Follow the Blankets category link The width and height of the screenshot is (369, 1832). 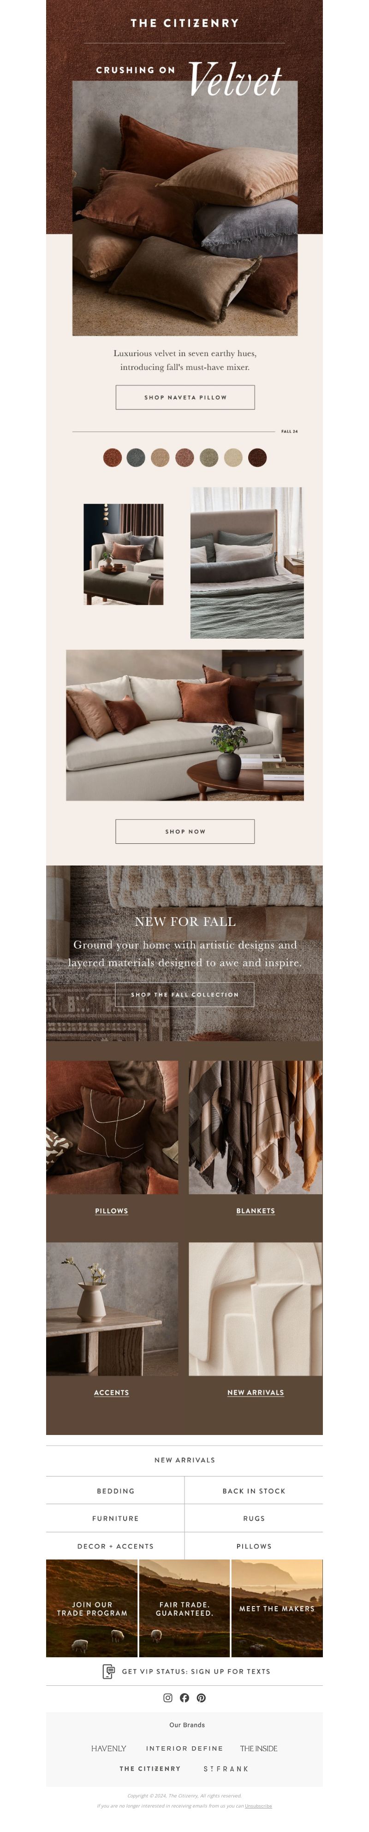(x=255, y=1210)
